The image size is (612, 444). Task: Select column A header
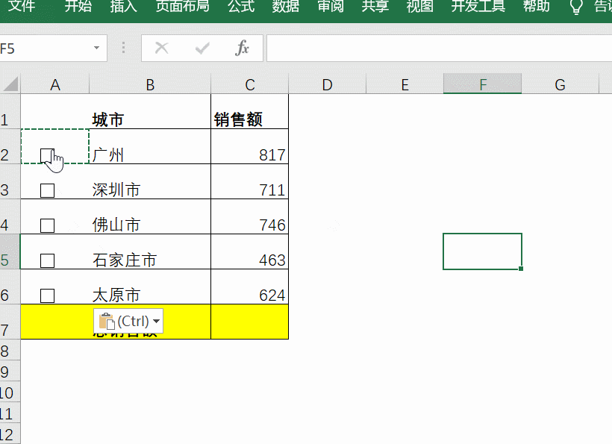pyautogui.click(x=55, y=84)
